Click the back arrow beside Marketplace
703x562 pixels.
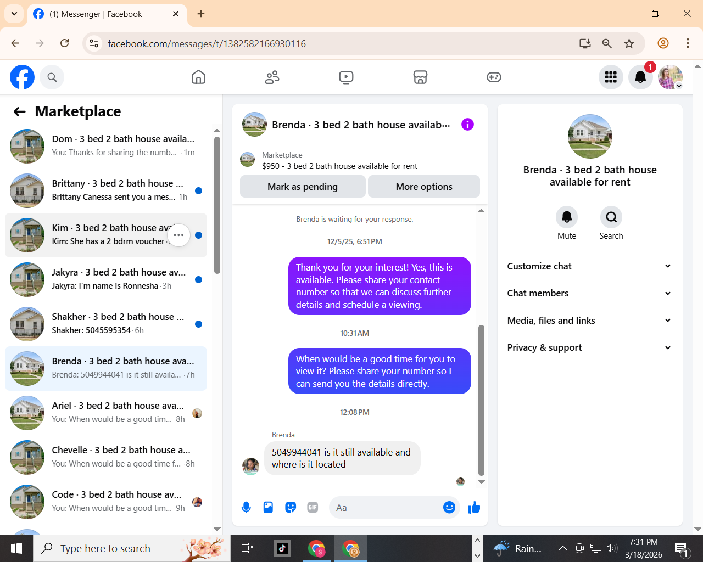click(x=20, y=112)
